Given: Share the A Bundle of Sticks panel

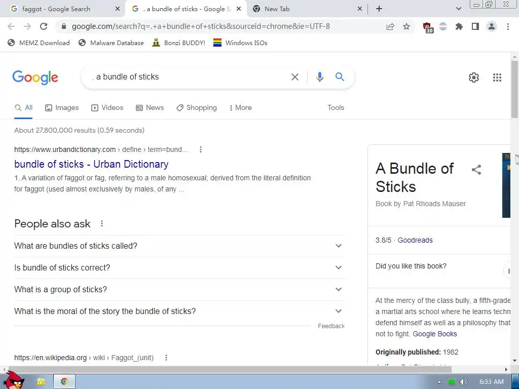Looking at the screenshot, I should tap(476, 170).
